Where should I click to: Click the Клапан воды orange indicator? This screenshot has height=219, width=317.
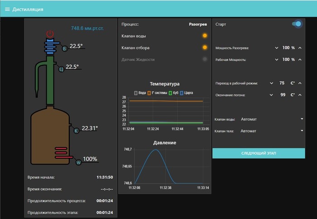tap(205, 36)
